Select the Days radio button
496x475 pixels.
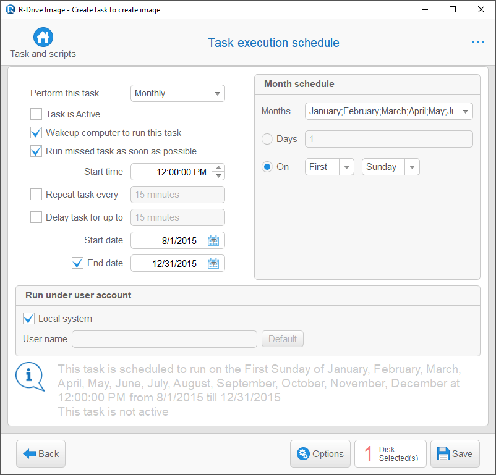click(x=267, y=139)
